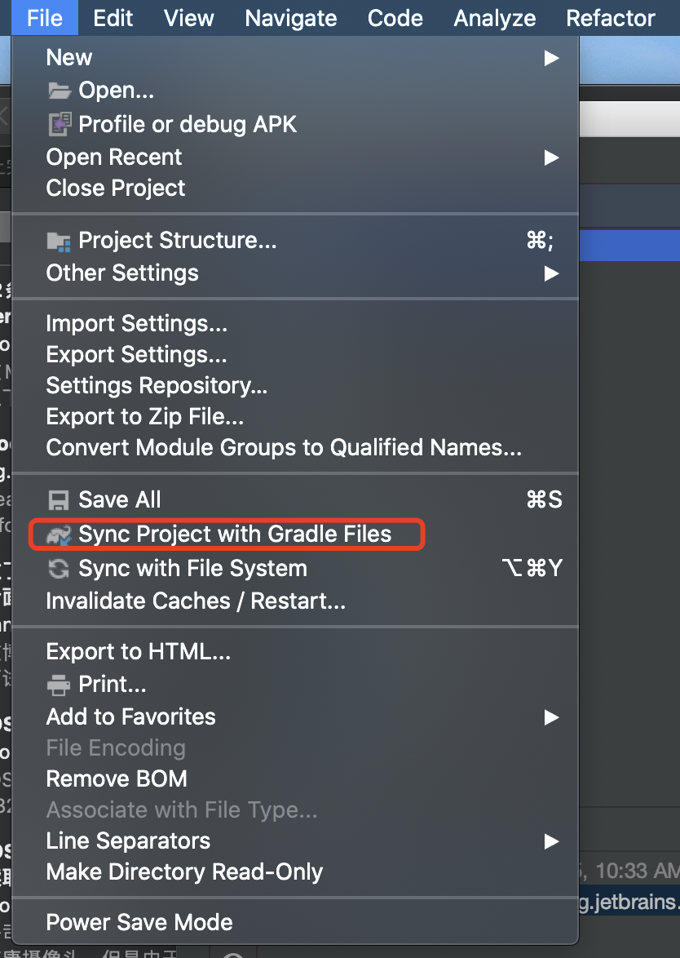Select Make Directory Read-Only
Viewport: 680px width, 958px height.
pyautogui.click(x=183, y=872)
